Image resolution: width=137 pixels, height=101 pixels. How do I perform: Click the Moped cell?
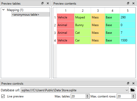[x=83, y=17]
